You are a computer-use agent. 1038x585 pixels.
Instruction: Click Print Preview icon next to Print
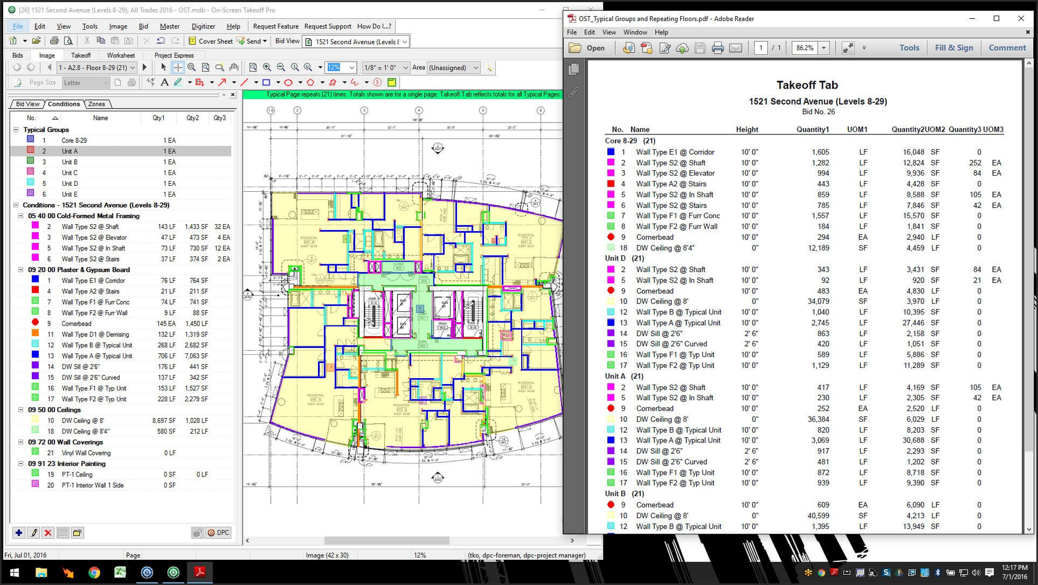point(68,41)
